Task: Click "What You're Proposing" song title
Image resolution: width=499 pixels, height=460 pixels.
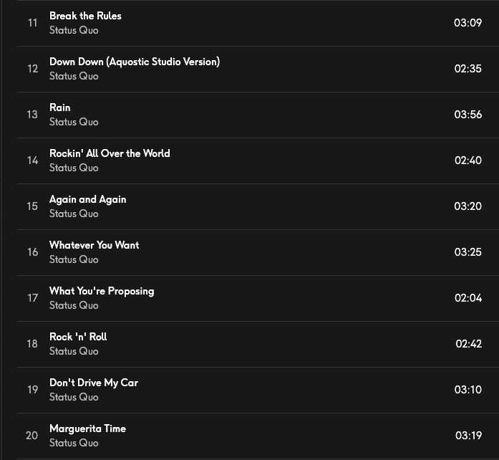Action: 102,291
